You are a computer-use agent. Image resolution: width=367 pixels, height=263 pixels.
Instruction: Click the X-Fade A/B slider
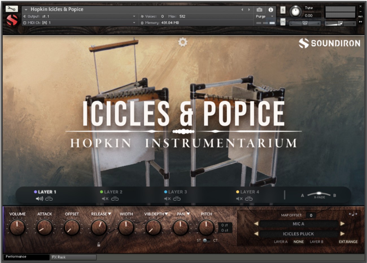[x=319, y=194]
